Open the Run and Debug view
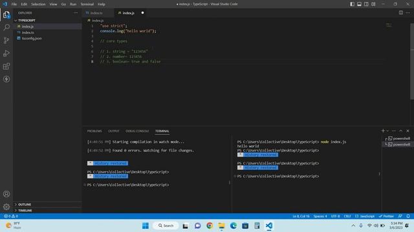Viewport: 414px width, 232px height. click(x=6, y=53)
